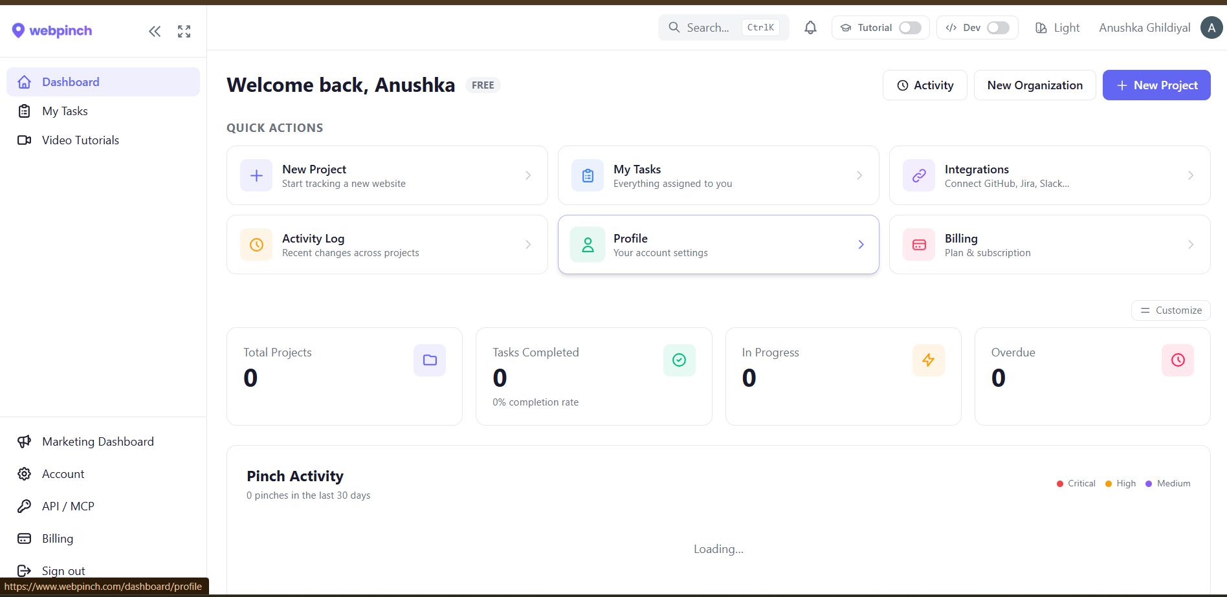Open Account in sidebar
This screenshot has height=597, width=1227.
click(103, 474)
